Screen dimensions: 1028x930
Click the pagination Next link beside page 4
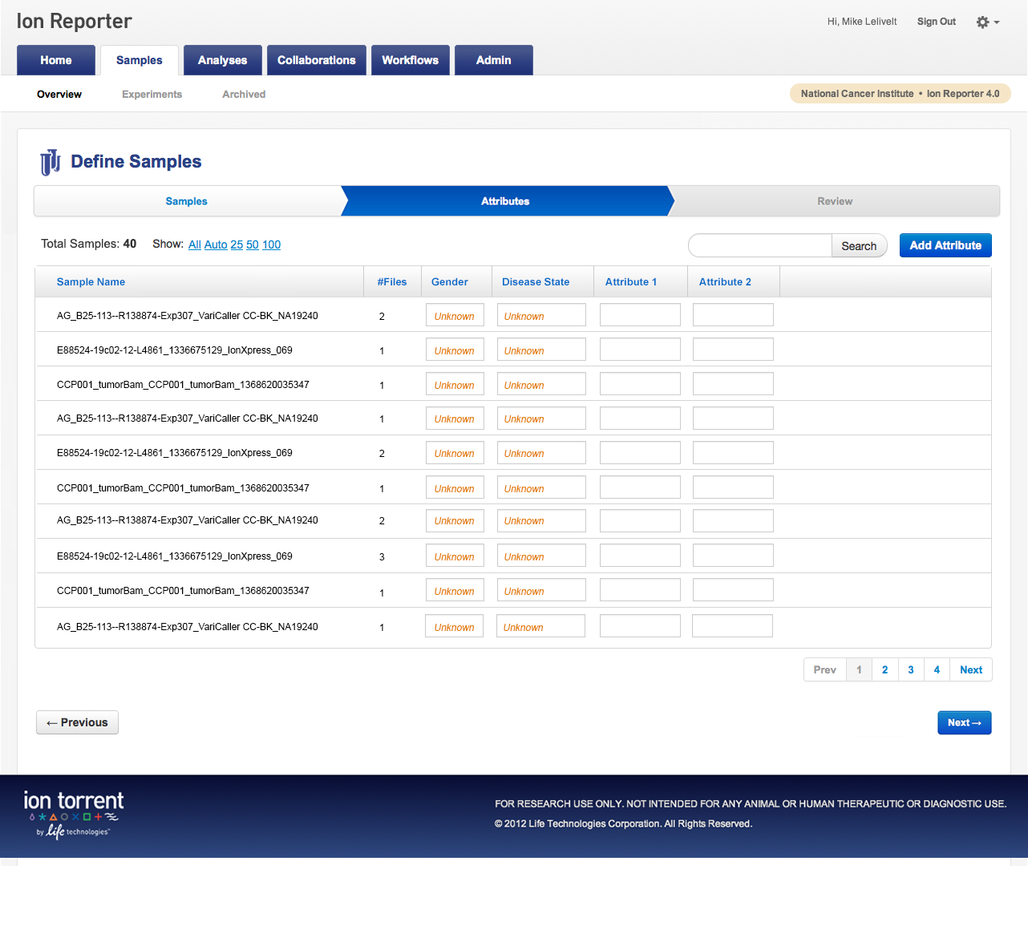(971, 669)
